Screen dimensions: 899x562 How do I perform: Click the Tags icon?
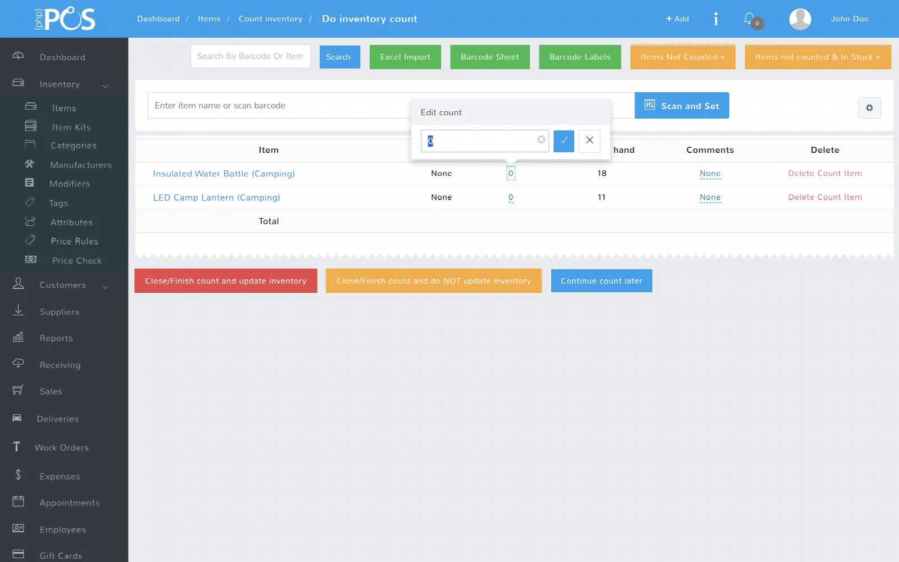(30, 202)
